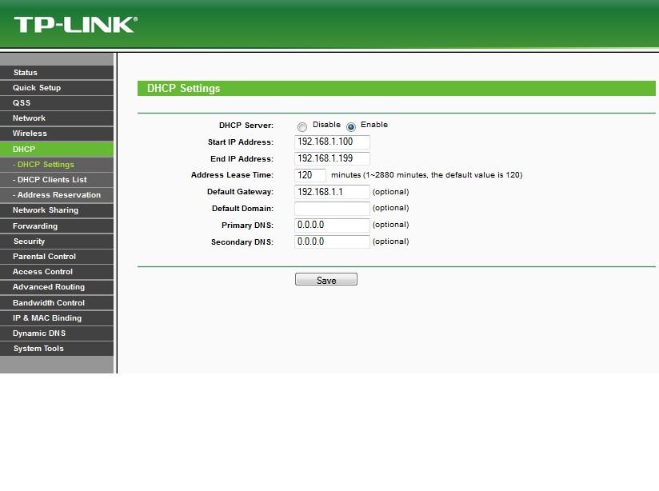This screenshot has height=491, width=659.
Task: Click the 'DHCP Server:' label
Action: click(246, 126)
